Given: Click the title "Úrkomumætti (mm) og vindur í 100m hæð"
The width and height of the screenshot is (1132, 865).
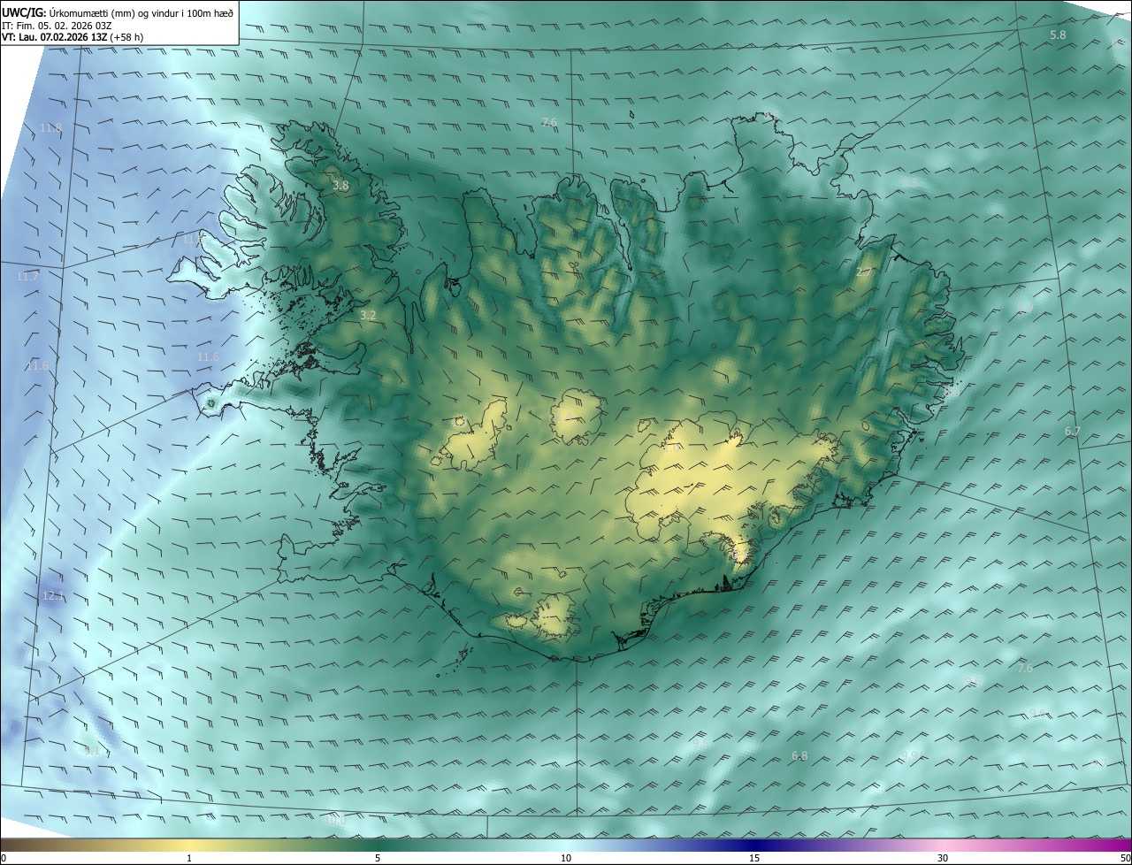Looking at the screenshot, I should (x=141, y=12).
